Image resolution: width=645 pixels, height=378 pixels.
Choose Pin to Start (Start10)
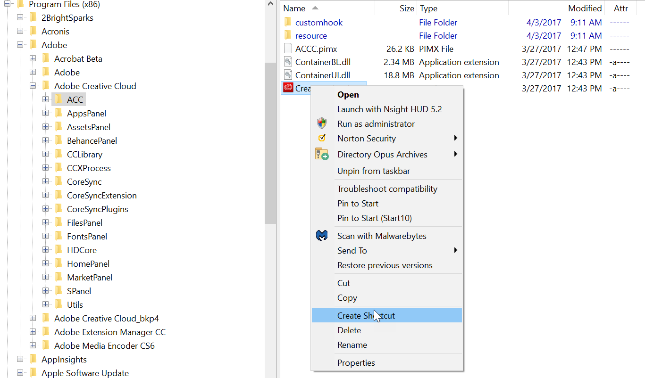pyautogui.click(x=375, y=218)
